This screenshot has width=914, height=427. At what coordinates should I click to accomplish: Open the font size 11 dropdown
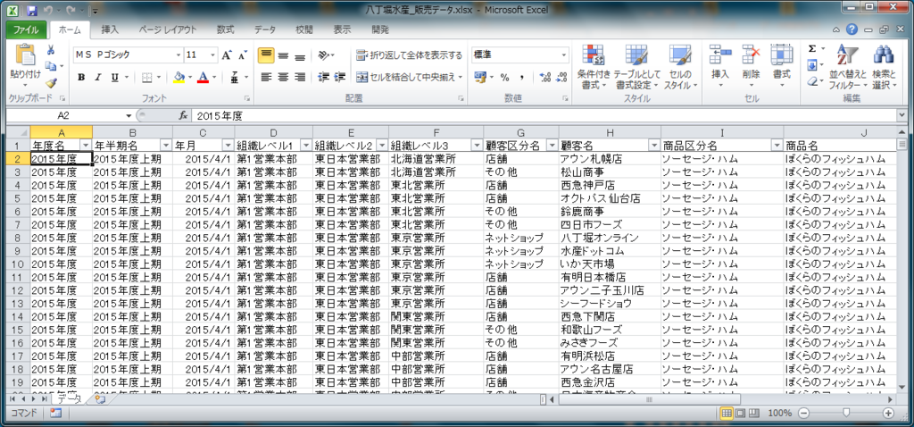[x=212, y=55]
